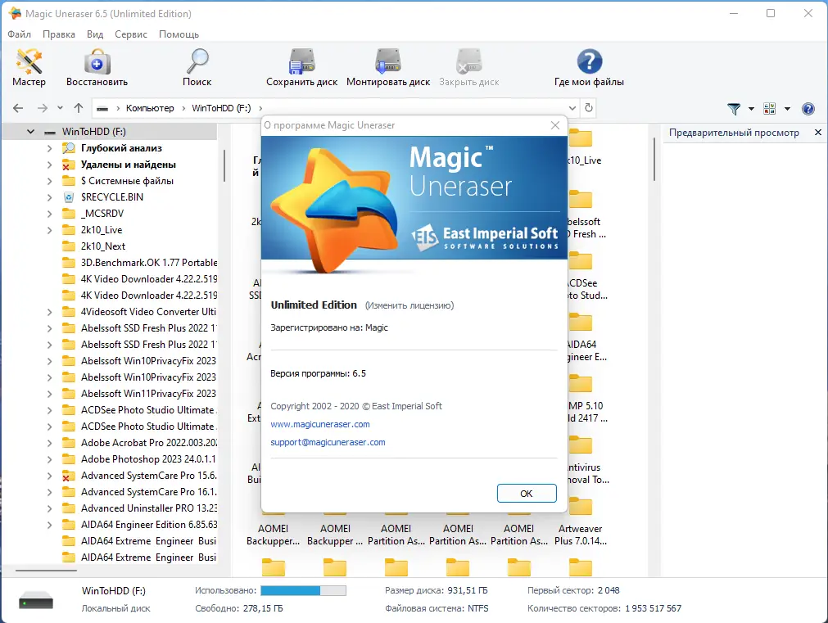
Task: Click the drive icon in address bar
Action: (102, 109)
